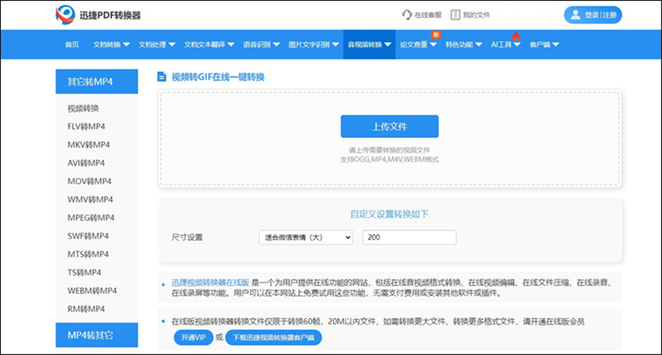Screen dimensions: 662x355
Task: Expand the 客户端 menu
Action: point(544,45)
